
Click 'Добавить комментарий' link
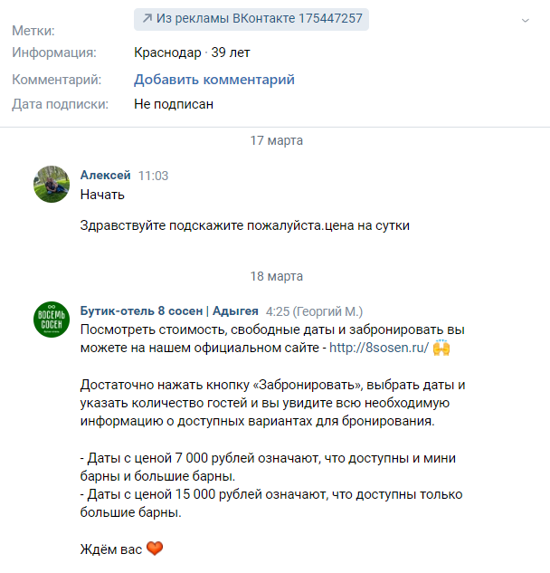click(x=214, y=80)
